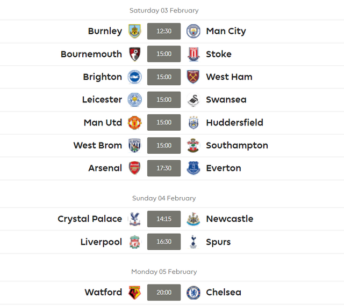Click the Man Utd crest
The width and height of the screenshot is (344, 306).
click(x=134, y=123)
